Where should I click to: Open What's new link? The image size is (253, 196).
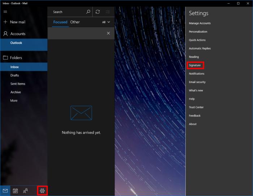196,90
